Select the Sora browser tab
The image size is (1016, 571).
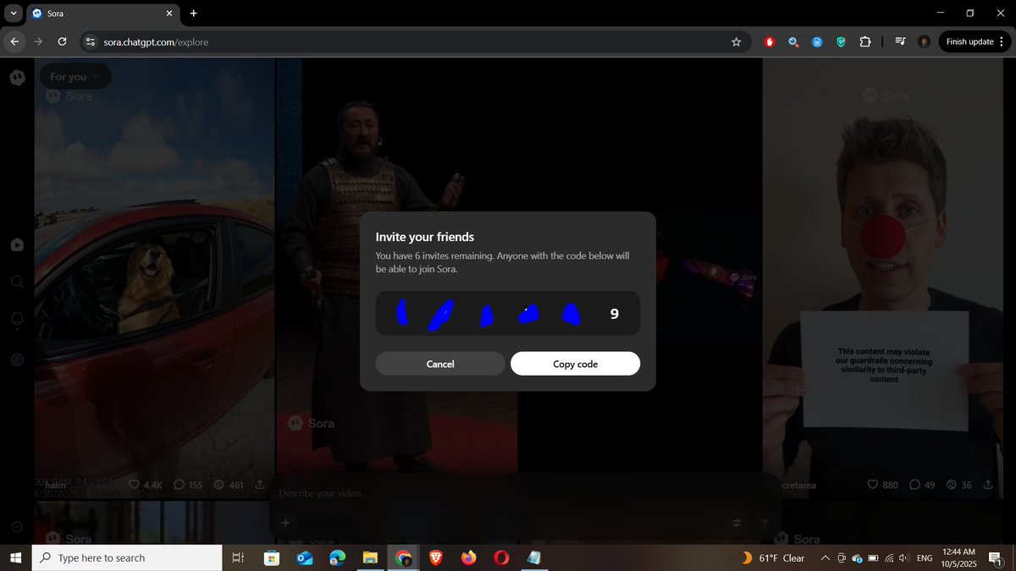click(x=102, y=14)
